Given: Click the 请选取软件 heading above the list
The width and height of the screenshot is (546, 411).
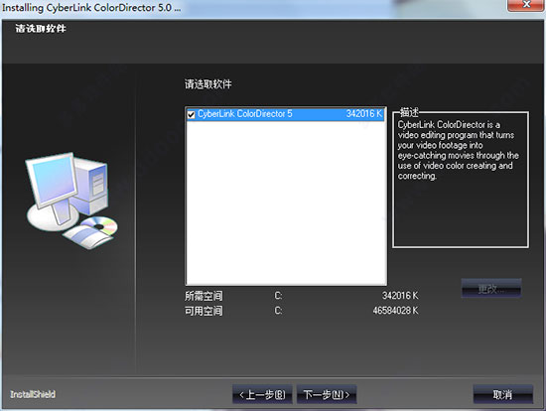Looking at the screenshot, I should [207, 84].
